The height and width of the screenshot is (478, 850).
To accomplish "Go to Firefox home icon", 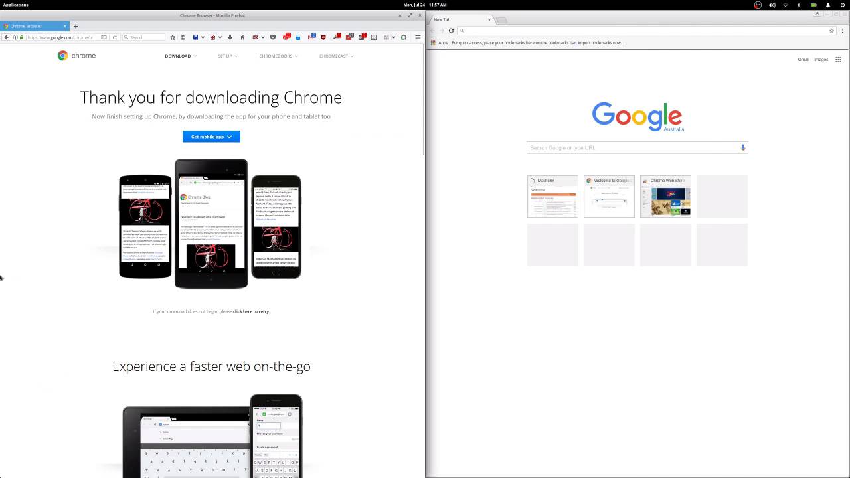I will point(242,37).
